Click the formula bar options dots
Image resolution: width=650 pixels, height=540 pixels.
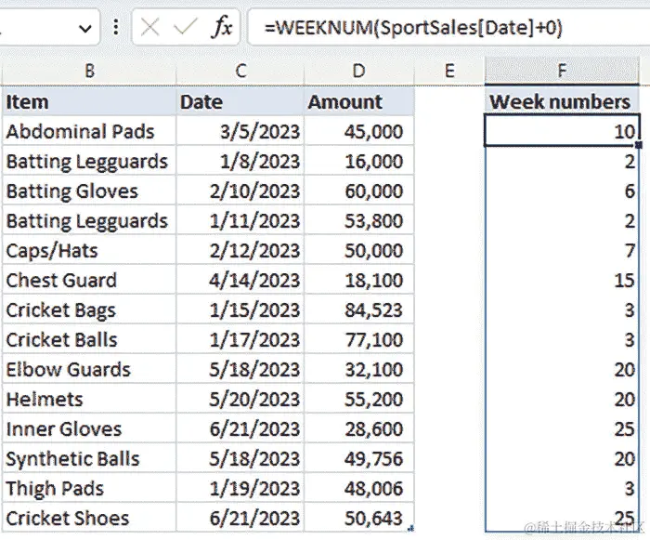click(x=116, y=27)
